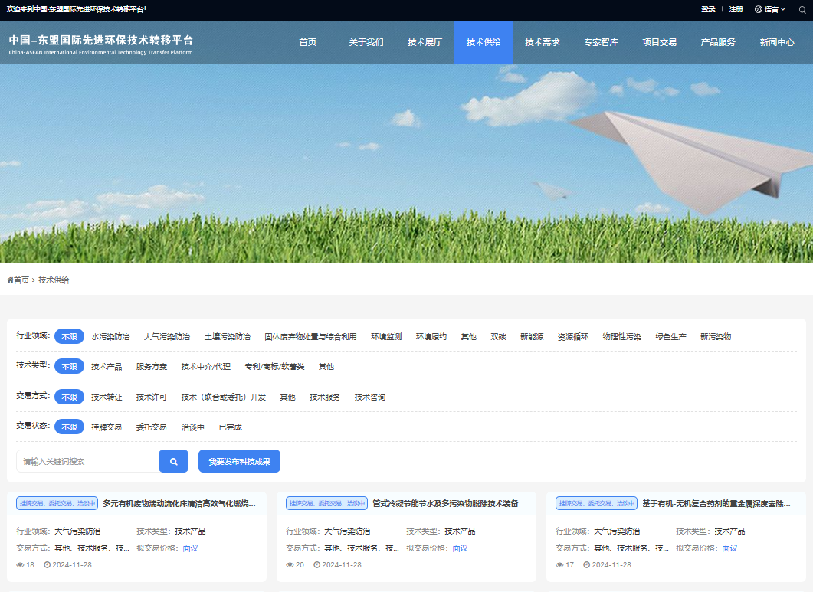This screenshot has height=592, width=813.
Task: Open the 技术需求 navigation tab
Action: point(542,42)
